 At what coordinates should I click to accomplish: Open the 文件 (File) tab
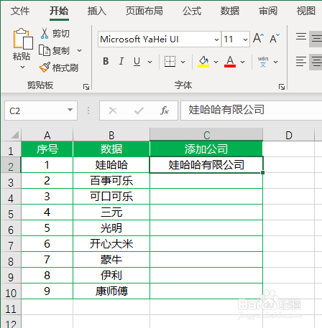[20, 11]
